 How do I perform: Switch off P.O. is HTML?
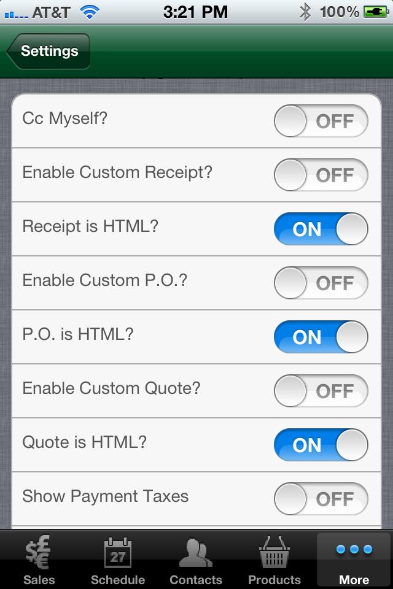point(321,337)
